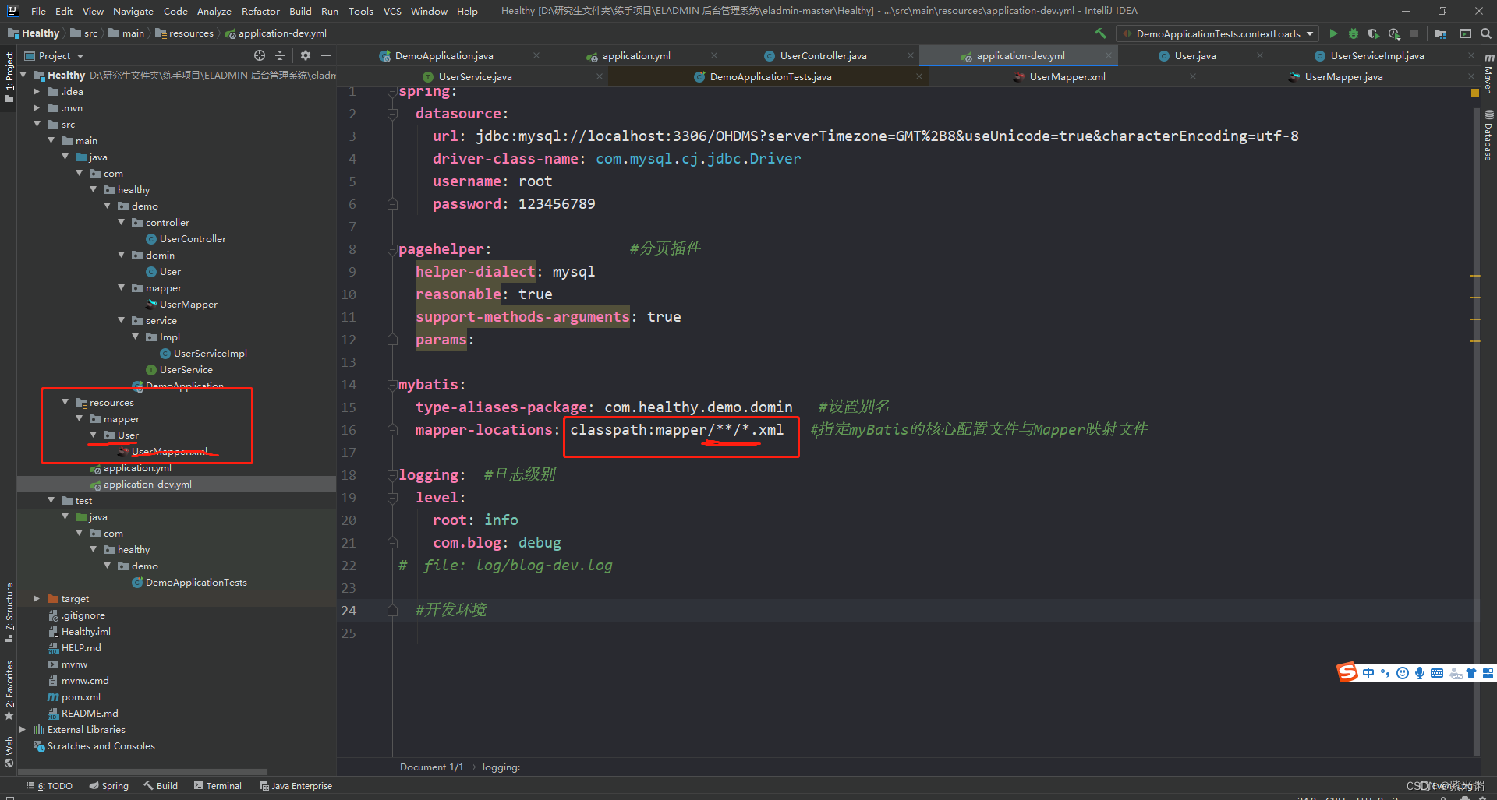The height and width of the screenshot is (800, 1497).
Task: Close the UserMapper.xml tab
Action: (1193, 76)
